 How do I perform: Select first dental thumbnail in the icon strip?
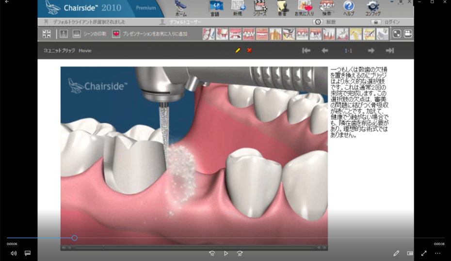[x=209, y=34]
